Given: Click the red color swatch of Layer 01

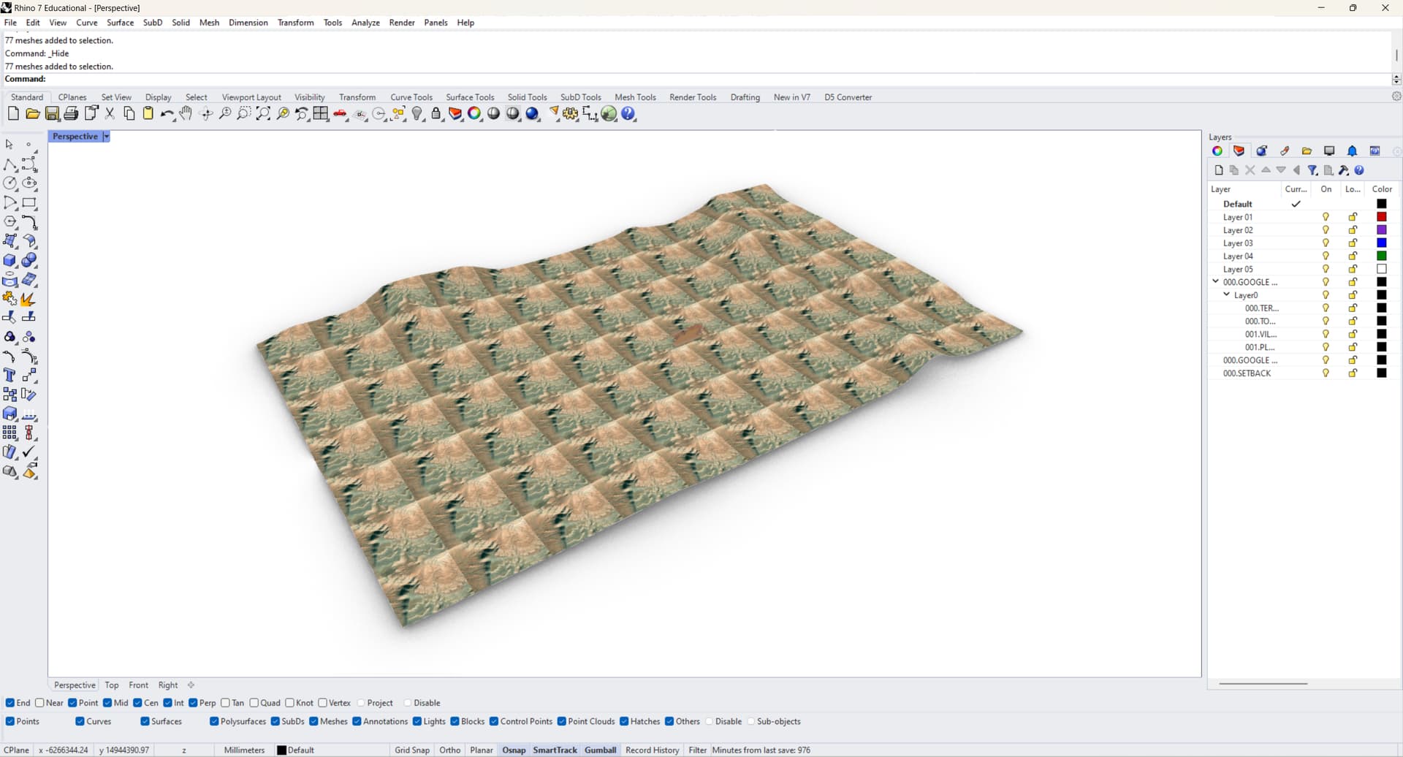Looking at the screenshot, I should [x=1382, y=217].
